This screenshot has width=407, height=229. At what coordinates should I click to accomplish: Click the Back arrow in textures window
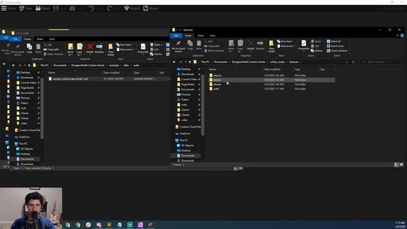pos(174,62)
